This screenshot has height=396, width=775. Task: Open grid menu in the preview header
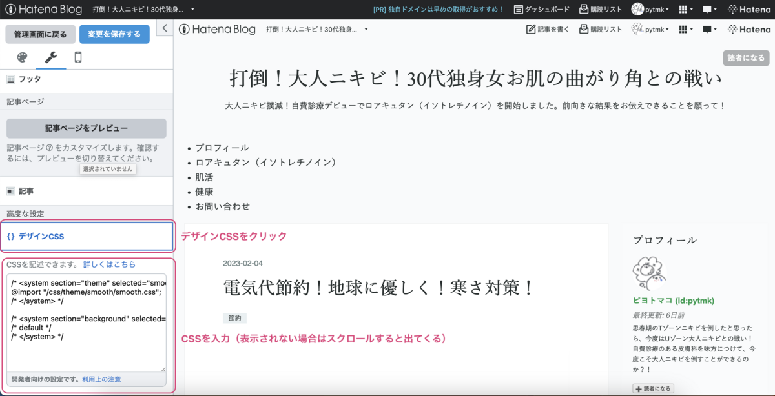685,29
